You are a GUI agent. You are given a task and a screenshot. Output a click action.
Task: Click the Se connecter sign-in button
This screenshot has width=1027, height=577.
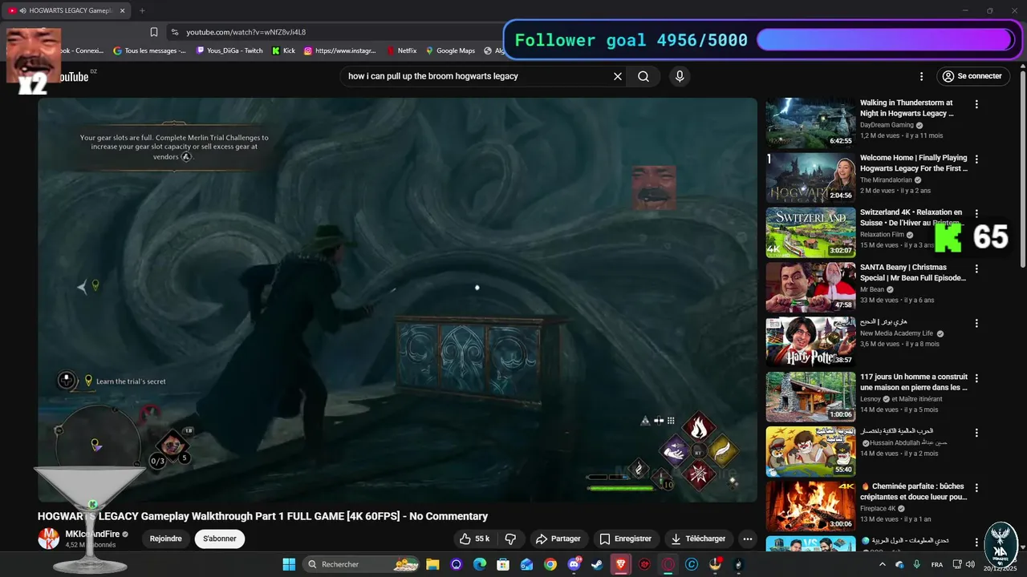[972, 76]
